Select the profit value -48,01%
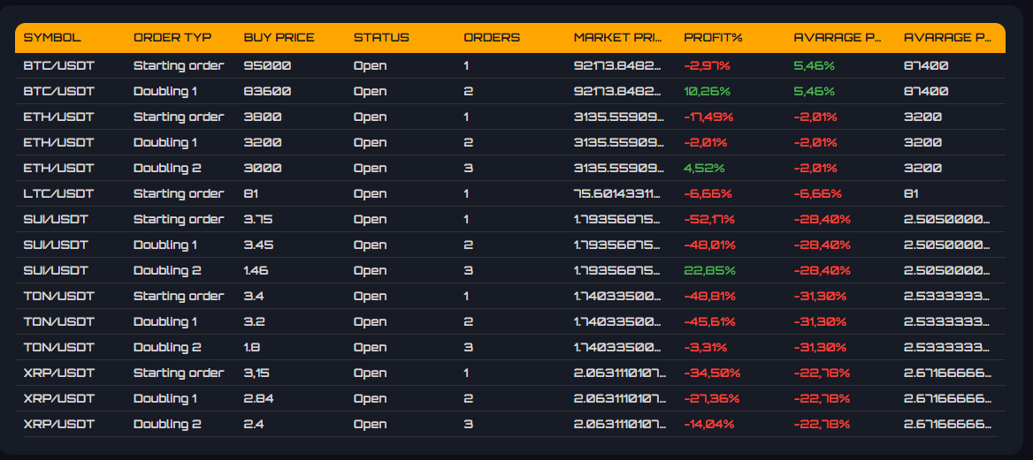1033x460 pixels. point(709,245)
